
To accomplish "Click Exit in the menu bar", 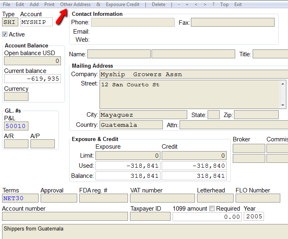I will pos(238,4).
